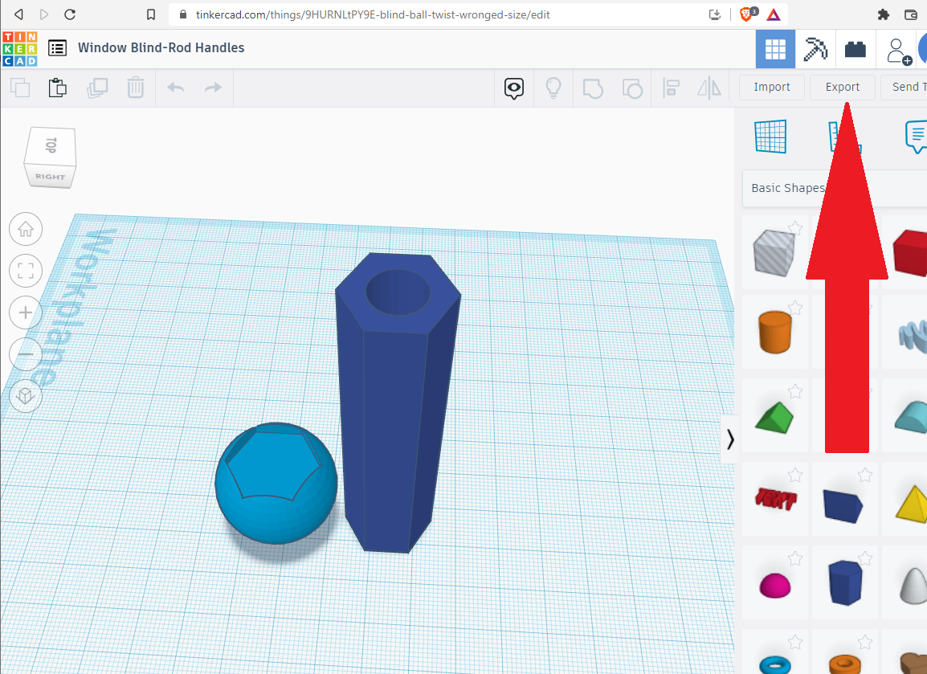Delete the selected shape
This screenshot has height=674, width=927.
click(x=136, y=88)
